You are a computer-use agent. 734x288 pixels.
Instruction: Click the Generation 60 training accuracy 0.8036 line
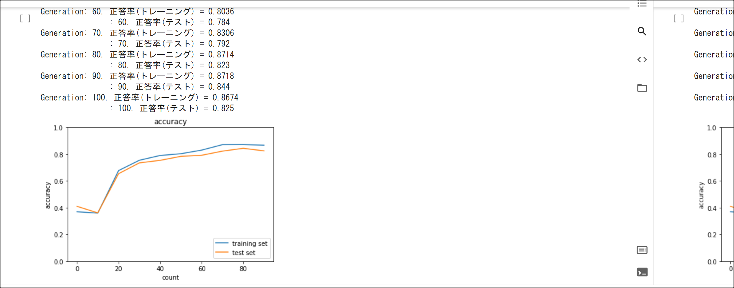click(137, 11)
